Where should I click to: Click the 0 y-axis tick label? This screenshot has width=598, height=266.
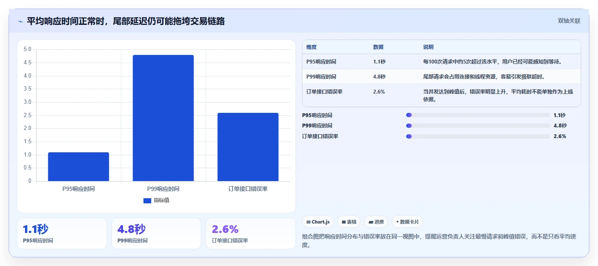[30, 181]
